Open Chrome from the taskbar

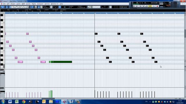(x=24, y=102)
